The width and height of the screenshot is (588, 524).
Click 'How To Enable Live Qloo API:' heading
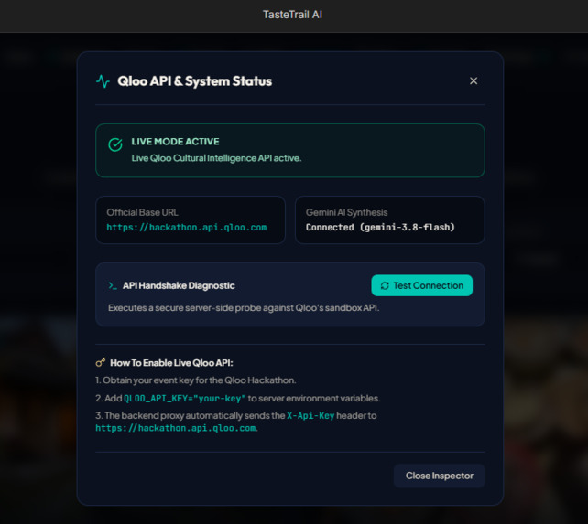[x=171, y=363]
